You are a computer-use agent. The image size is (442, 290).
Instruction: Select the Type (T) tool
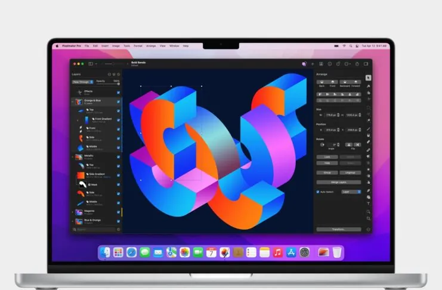pyautogui.click(x=368, y=203)
